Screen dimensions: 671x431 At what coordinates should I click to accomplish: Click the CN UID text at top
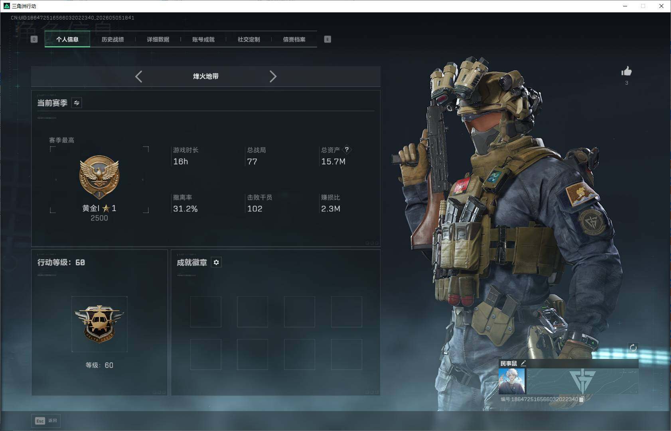73,18
